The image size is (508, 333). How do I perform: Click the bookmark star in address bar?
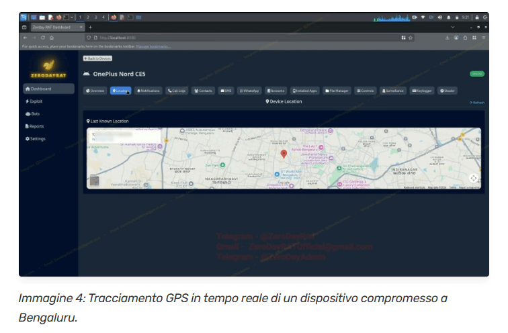pyautogui.click(x=411, y=38)
